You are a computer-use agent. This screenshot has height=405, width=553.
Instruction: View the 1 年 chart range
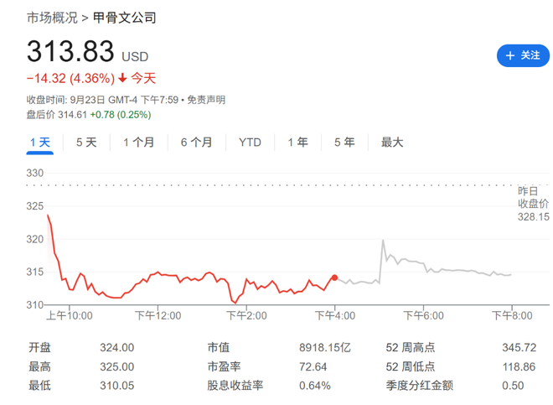point(297,143)
